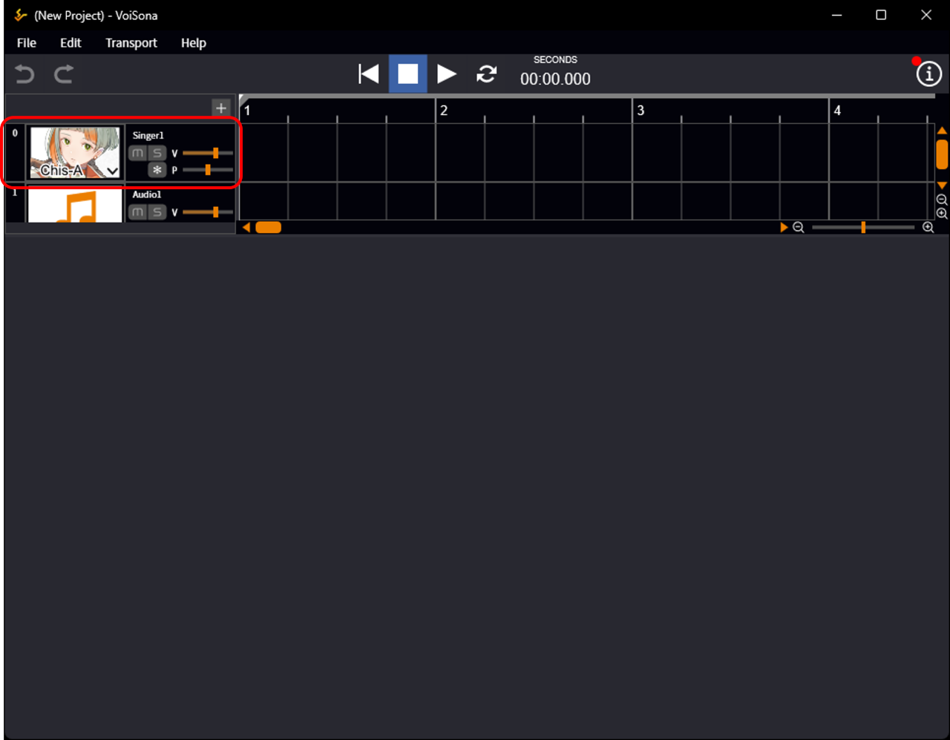Zoom out vertically on the track view

[x=942, y=200]
